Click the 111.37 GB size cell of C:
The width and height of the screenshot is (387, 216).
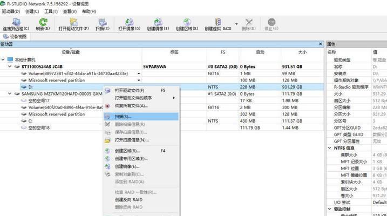[x=292, y=121]
